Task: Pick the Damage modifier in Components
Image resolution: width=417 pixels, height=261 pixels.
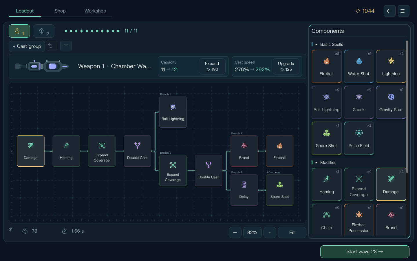Action: 391,184
